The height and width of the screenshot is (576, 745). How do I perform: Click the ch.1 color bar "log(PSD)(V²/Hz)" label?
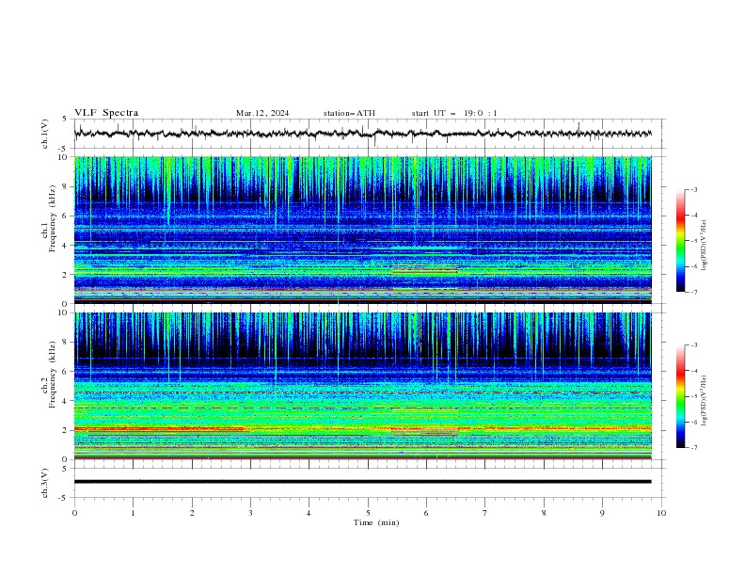coord(704,246)
